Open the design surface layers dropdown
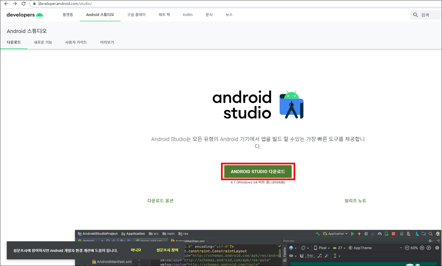Image resolution: width=442 pixels, height=266 pixels. point(292,248)
